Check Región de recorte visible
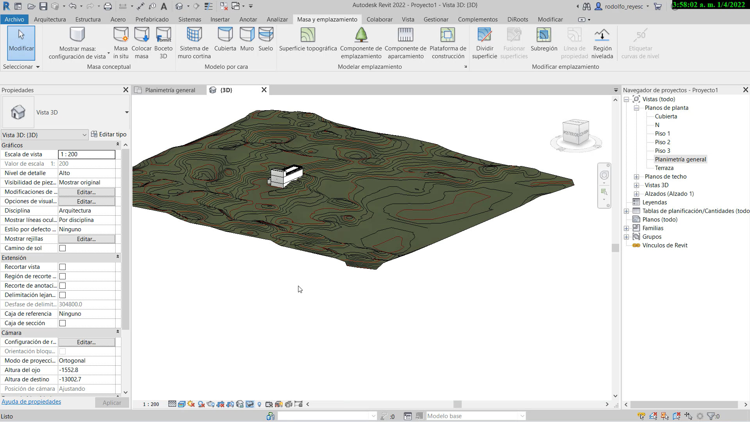 click(62, 276)
